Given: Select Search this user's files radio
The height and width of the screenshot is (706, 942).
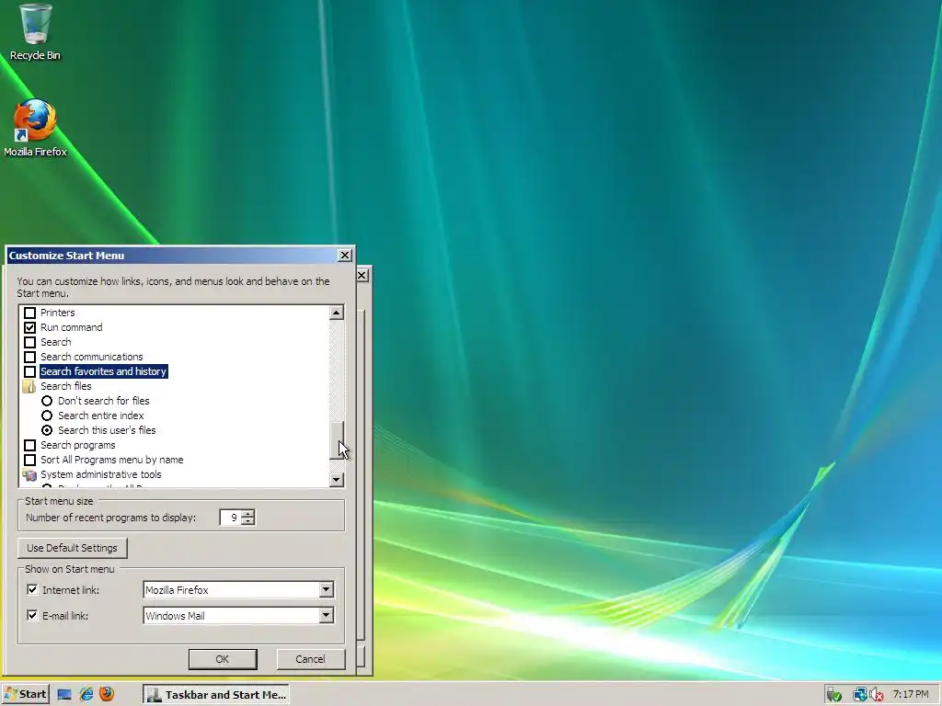Looking at the screenshot, I should click(47, 430).
